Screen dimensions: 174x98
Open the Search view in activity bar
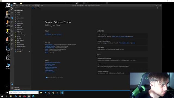pyautogui.click(x=12, y=13)
